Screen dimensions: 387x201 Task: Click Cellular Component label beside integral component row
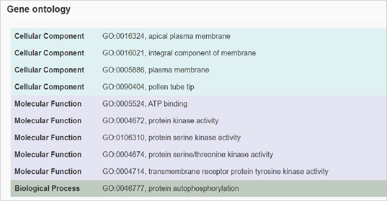tap(49, 53)
